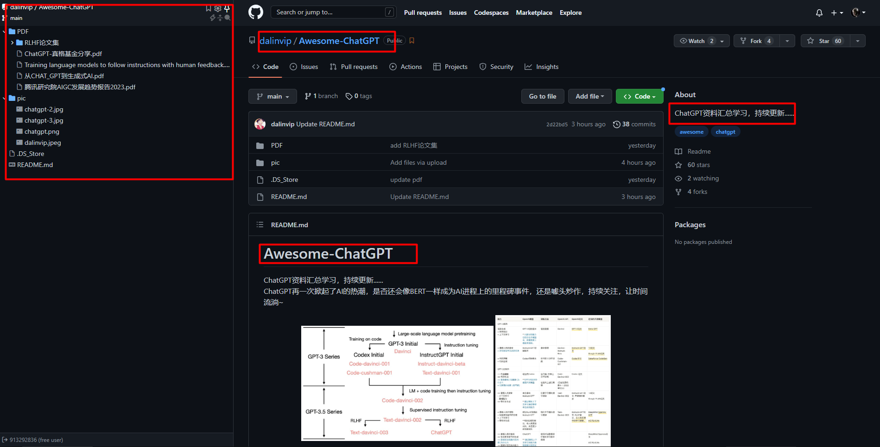Open the notifications bell
The height and width of the screenshot is (447, 880).
click(x=819, y=13)
